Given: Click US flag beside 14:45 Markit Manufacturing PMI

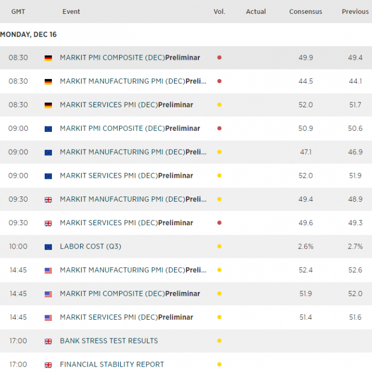Looking at the screenshot, I should click(x=48, y=271).
